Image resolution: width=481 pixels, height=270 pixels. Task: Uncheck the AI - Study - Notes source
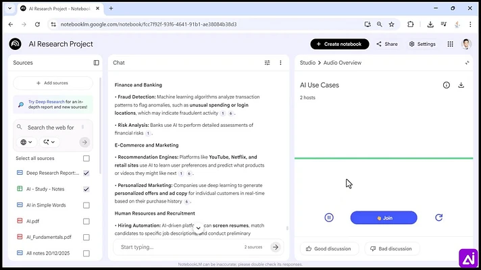(x=86, y=189)
